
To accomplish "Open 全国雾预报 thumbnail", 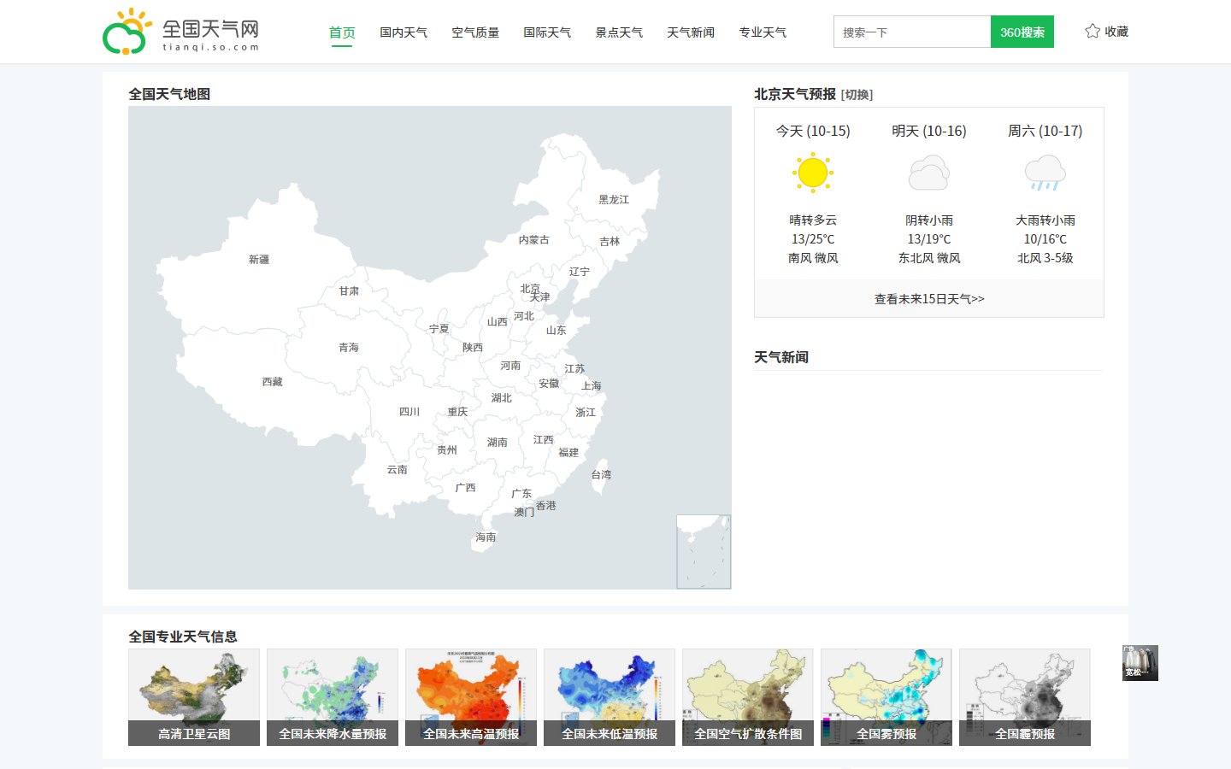I will 886,697.
